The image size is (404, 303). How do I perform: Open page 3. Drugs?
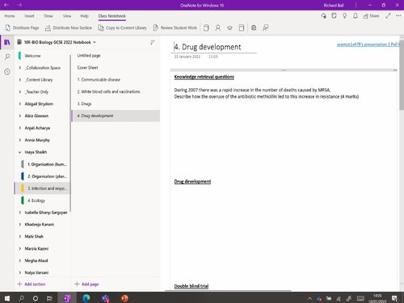tap(116, 103)
